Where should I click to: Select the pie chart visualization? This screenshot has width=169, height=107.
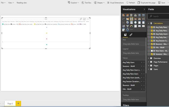click(128, 23)
